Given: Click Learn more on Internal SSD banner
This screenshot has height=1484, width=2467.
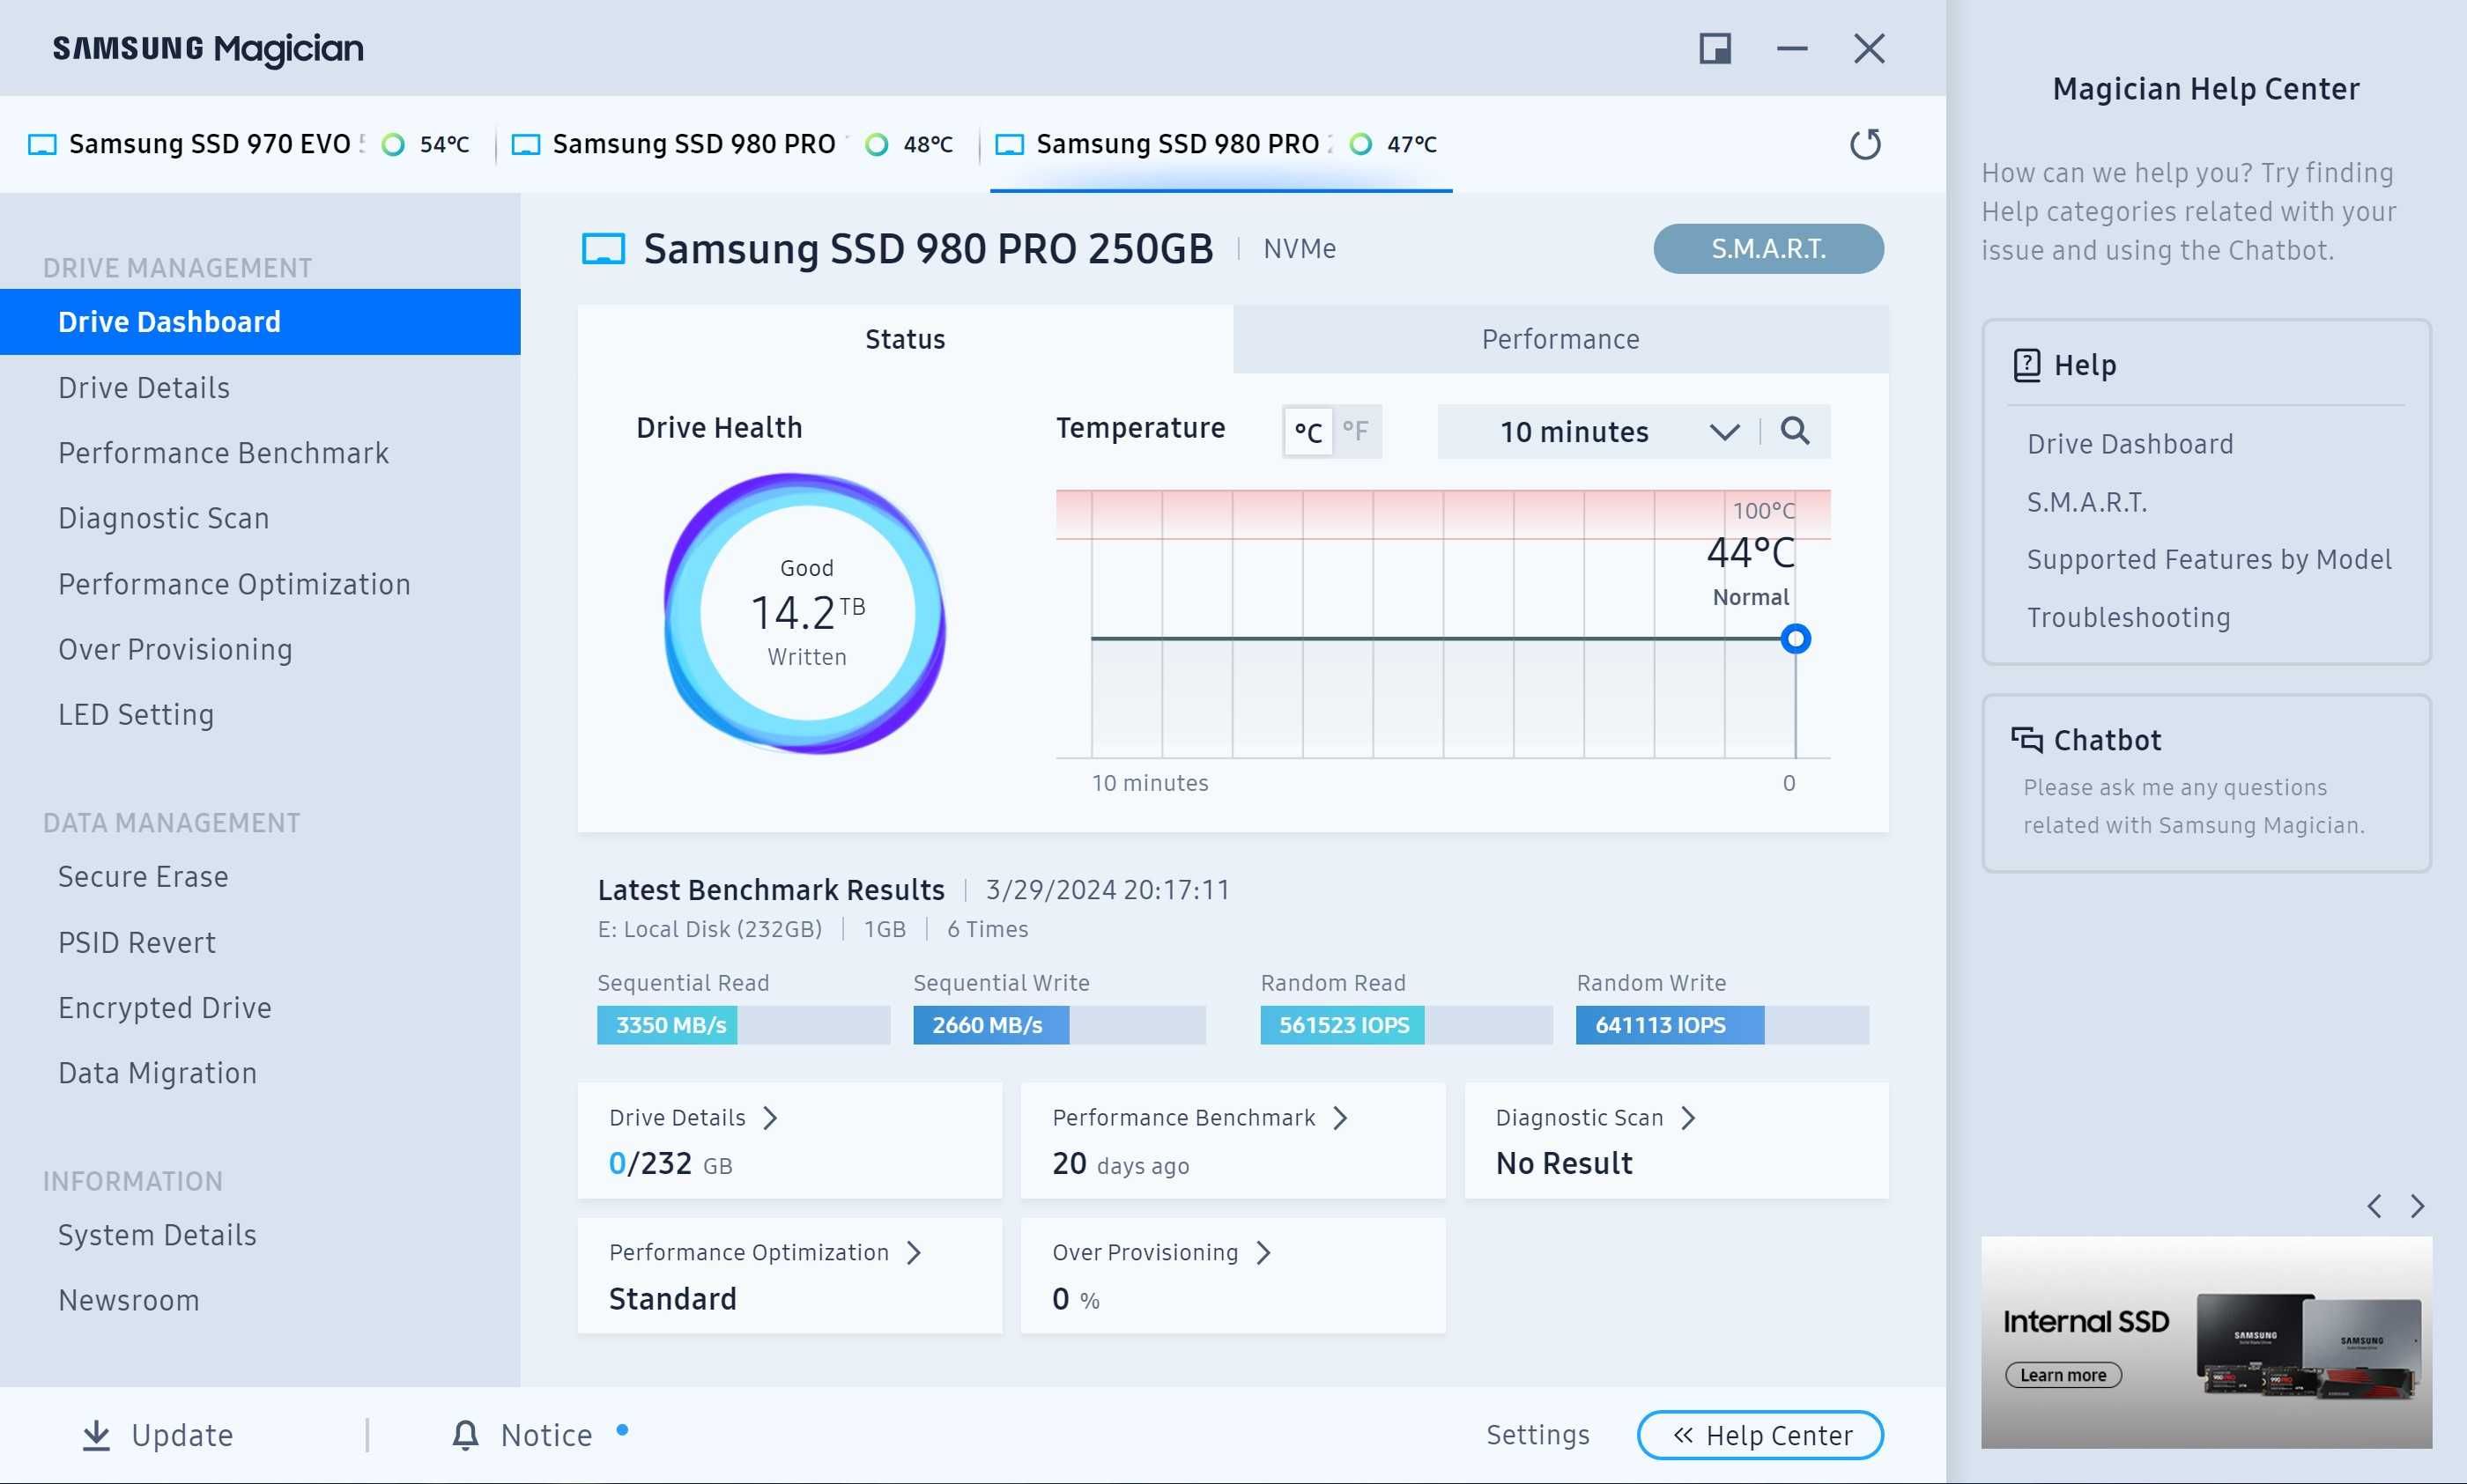Looking at the screenshot, I should coord(2063,1375).
